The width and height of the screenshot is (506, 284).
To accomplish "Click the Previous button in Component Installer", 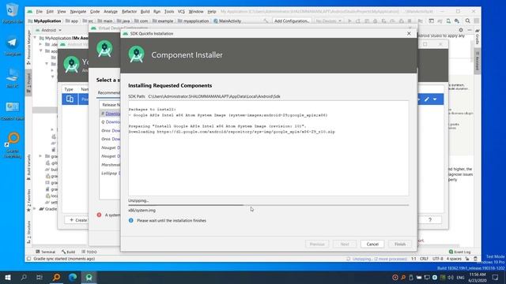I will coord(317,244).
